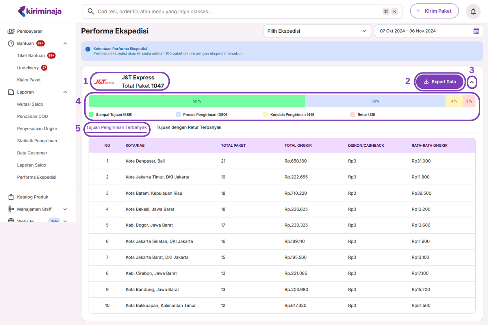This screenshot has width=488, height=325.
Task: Collapse the Bantuan sidebar section
Action: (x=65, y=43)
